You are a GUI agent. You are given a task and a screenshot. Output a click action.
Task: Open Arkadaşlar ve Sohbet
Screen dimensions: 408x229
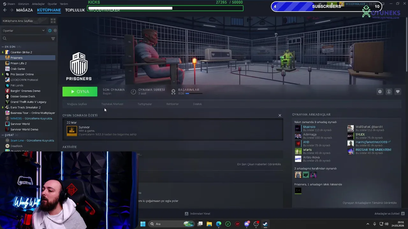pos(390,214)
